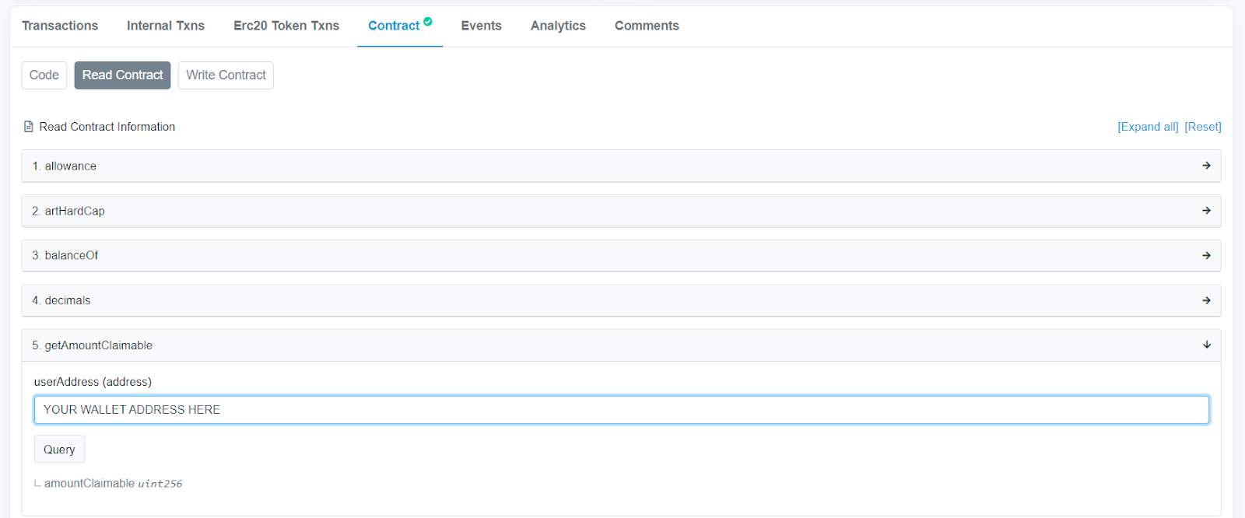Go to the Events tab

point(481,26)
